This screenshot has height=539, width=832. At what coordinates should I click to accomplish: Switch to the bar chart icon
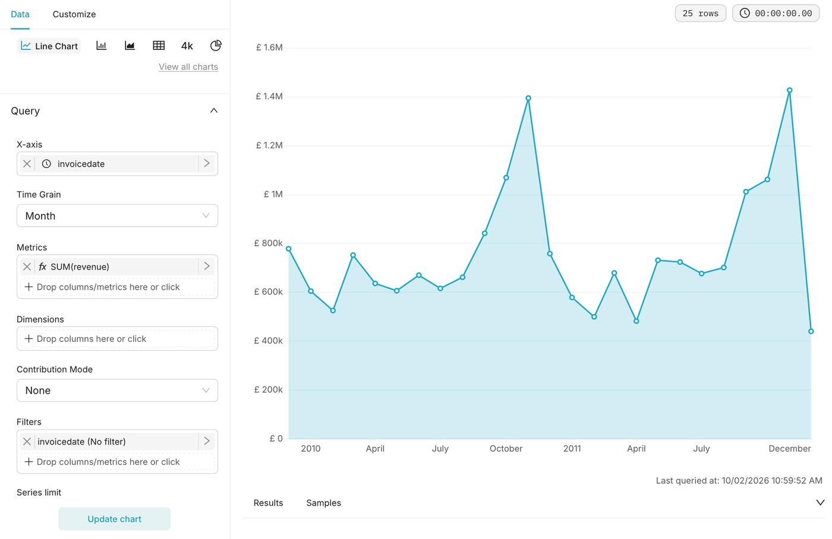[x=102, y=46]
